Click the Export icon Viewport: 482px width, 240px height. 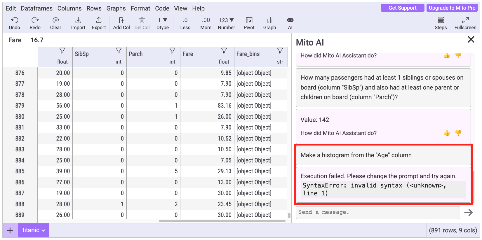[99, 20]
